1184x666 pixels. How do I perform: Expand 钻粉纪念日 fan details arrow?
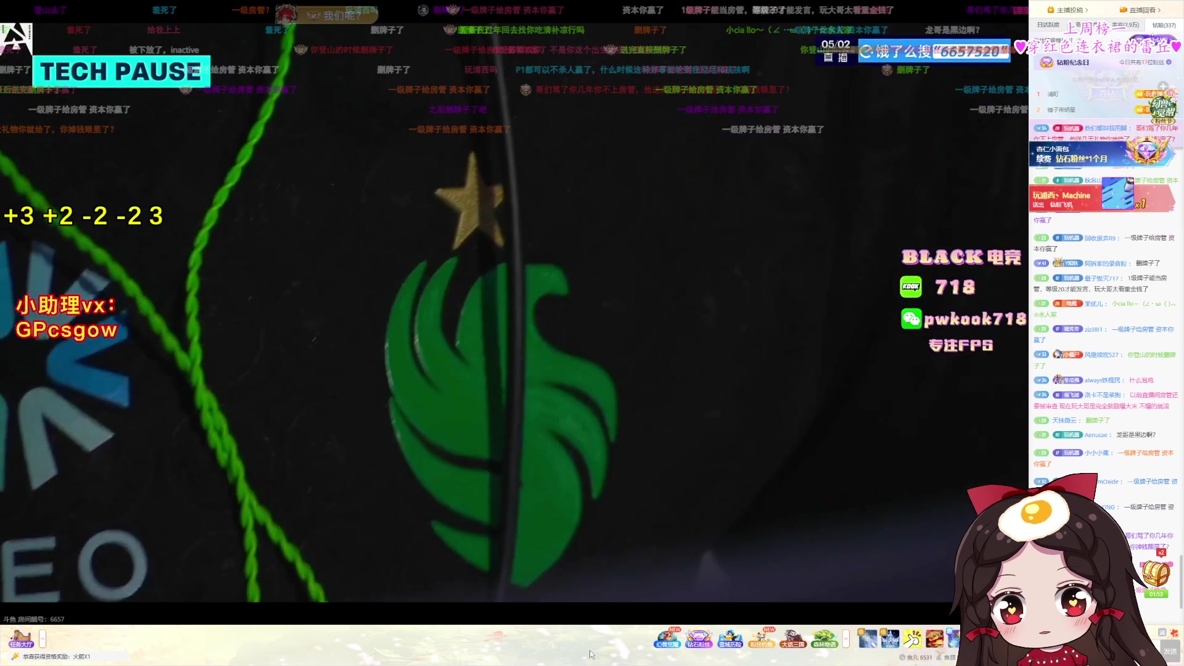pos(1169,62)
